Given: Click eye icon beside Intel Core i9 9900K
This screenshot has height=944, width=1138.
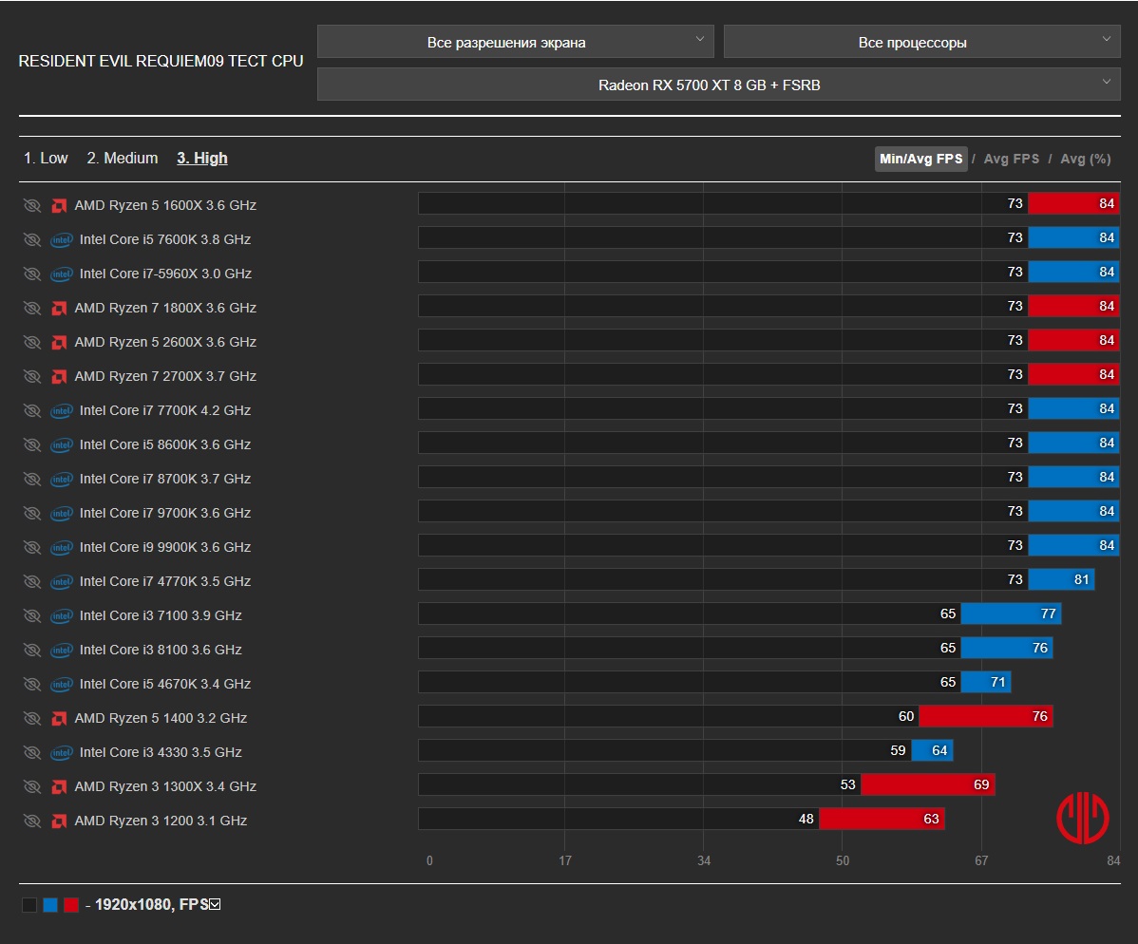Looking at the screenshot, I should click(32, 547).
